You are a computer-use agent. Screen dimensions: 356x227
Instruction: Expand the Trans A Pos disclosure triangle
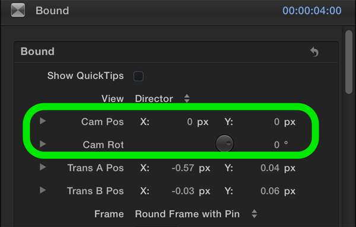[43, 167]
